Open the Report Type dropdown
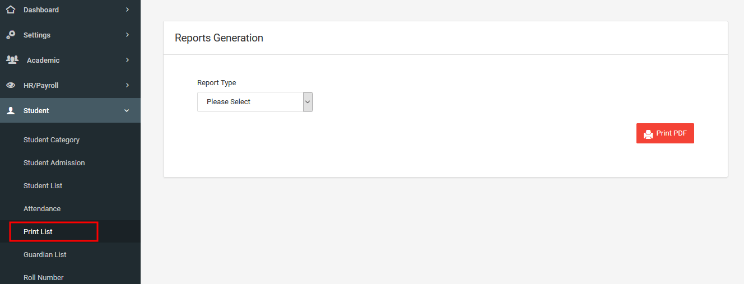The image size is (744, 284). [255, 102]
